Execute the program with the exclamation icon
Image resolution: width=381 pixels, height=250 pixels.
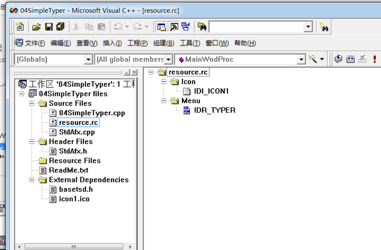374,59
